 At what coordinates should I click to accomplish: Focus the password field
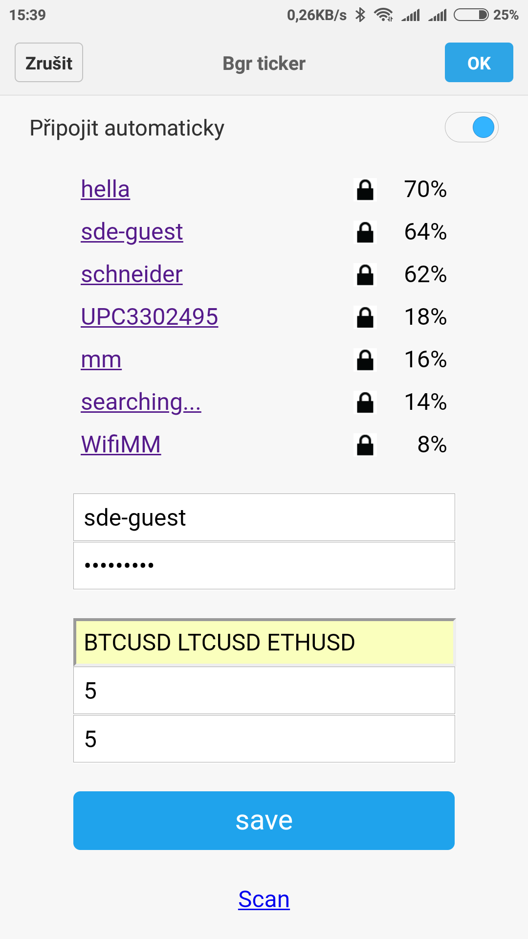point(264,565)
